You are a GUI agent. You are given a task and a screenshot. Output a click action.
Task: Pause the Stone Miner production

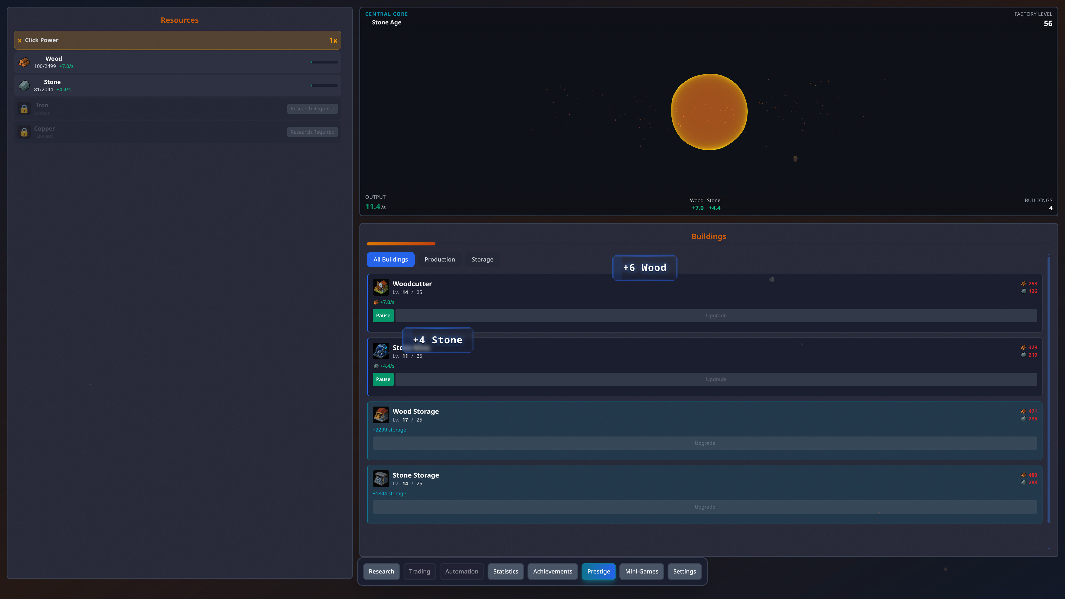click(x=383, y=379)
